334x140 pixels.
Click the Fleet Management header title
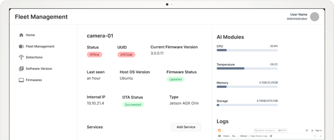click(x=41, y=17)
